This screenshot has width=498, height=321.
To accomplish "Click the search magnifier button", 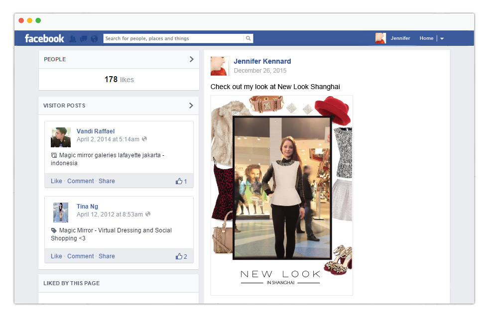I will pyautogui.click(x=249, y=38).
